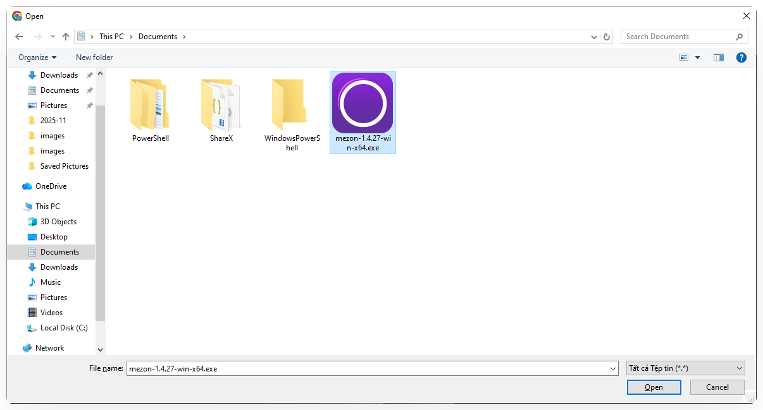Image resolution: width=763 pixels, height=410 pixels.
Task: Click the Up one level arrow
Action: (x=66, y=37)
